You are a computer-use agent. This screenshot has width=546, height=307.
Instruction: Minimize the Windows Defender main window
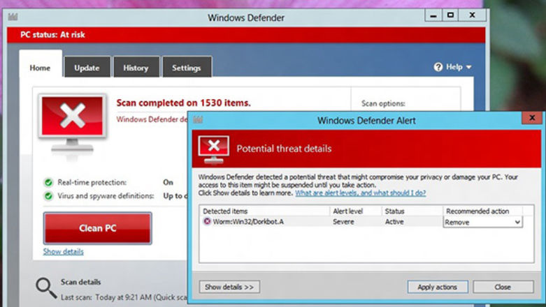(x=433, y=15)
